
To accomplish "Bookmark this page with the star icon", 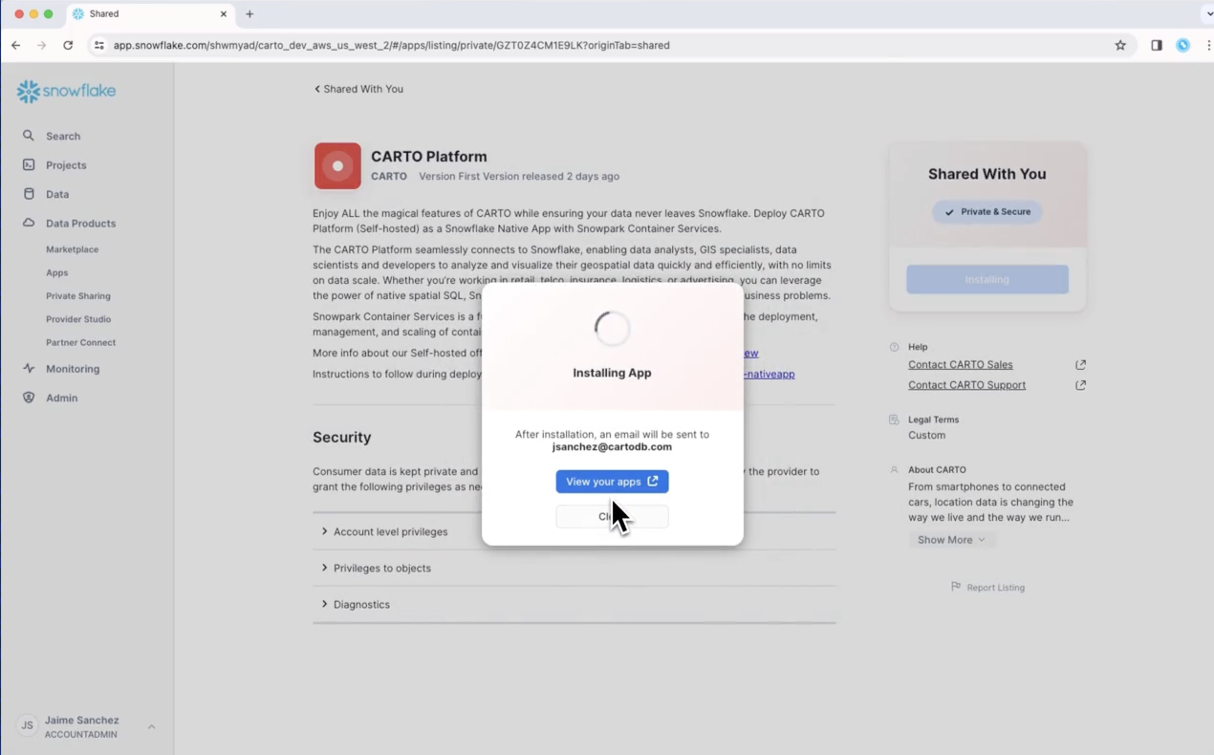I will pos(1120,45).
